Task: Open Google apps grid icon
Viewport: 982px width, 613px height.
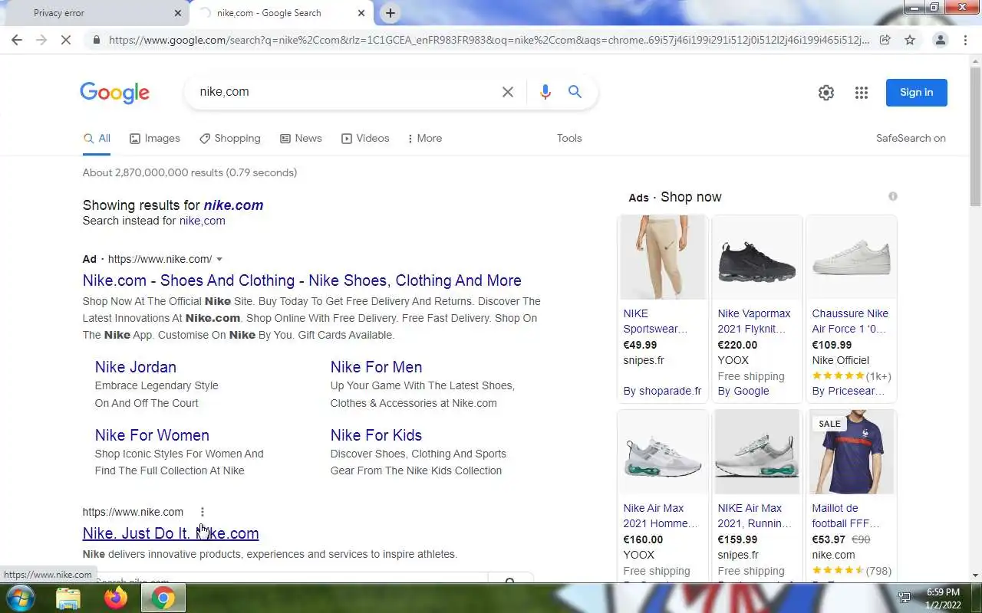Action: coord(862,93)
